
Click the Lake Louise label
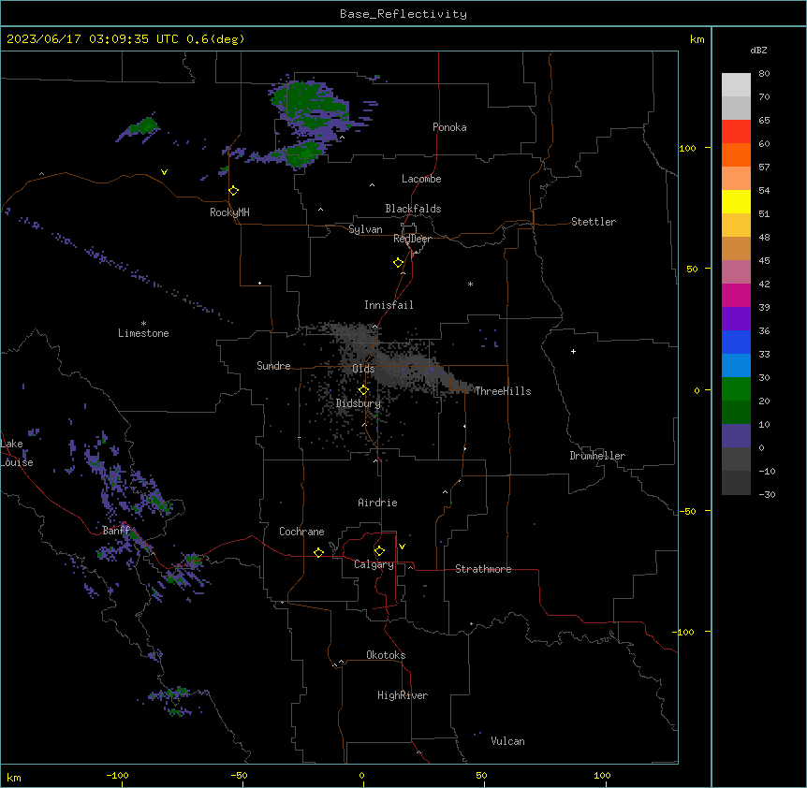[x=17, y=453]
